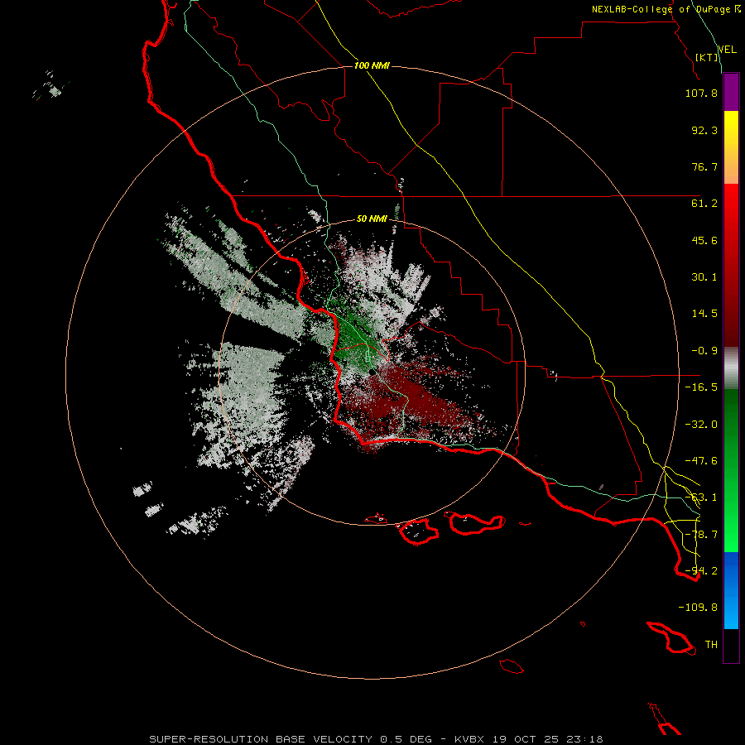Click the green segment of the color bar
Viewport: 745px width, 745px height.
click(x=731, y=470)
